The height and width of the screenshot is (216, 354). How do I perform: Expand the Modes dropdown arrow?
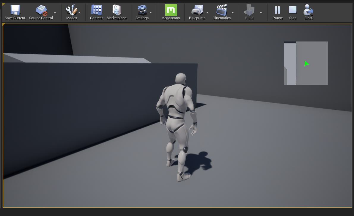coord(79,13)
